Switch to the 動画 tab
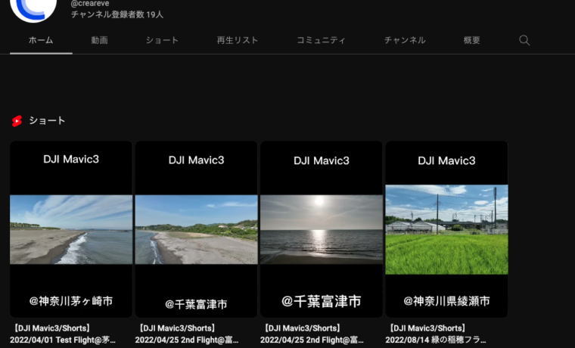The width and height of the screenshot is (575, 348). [x=99, y=40]
